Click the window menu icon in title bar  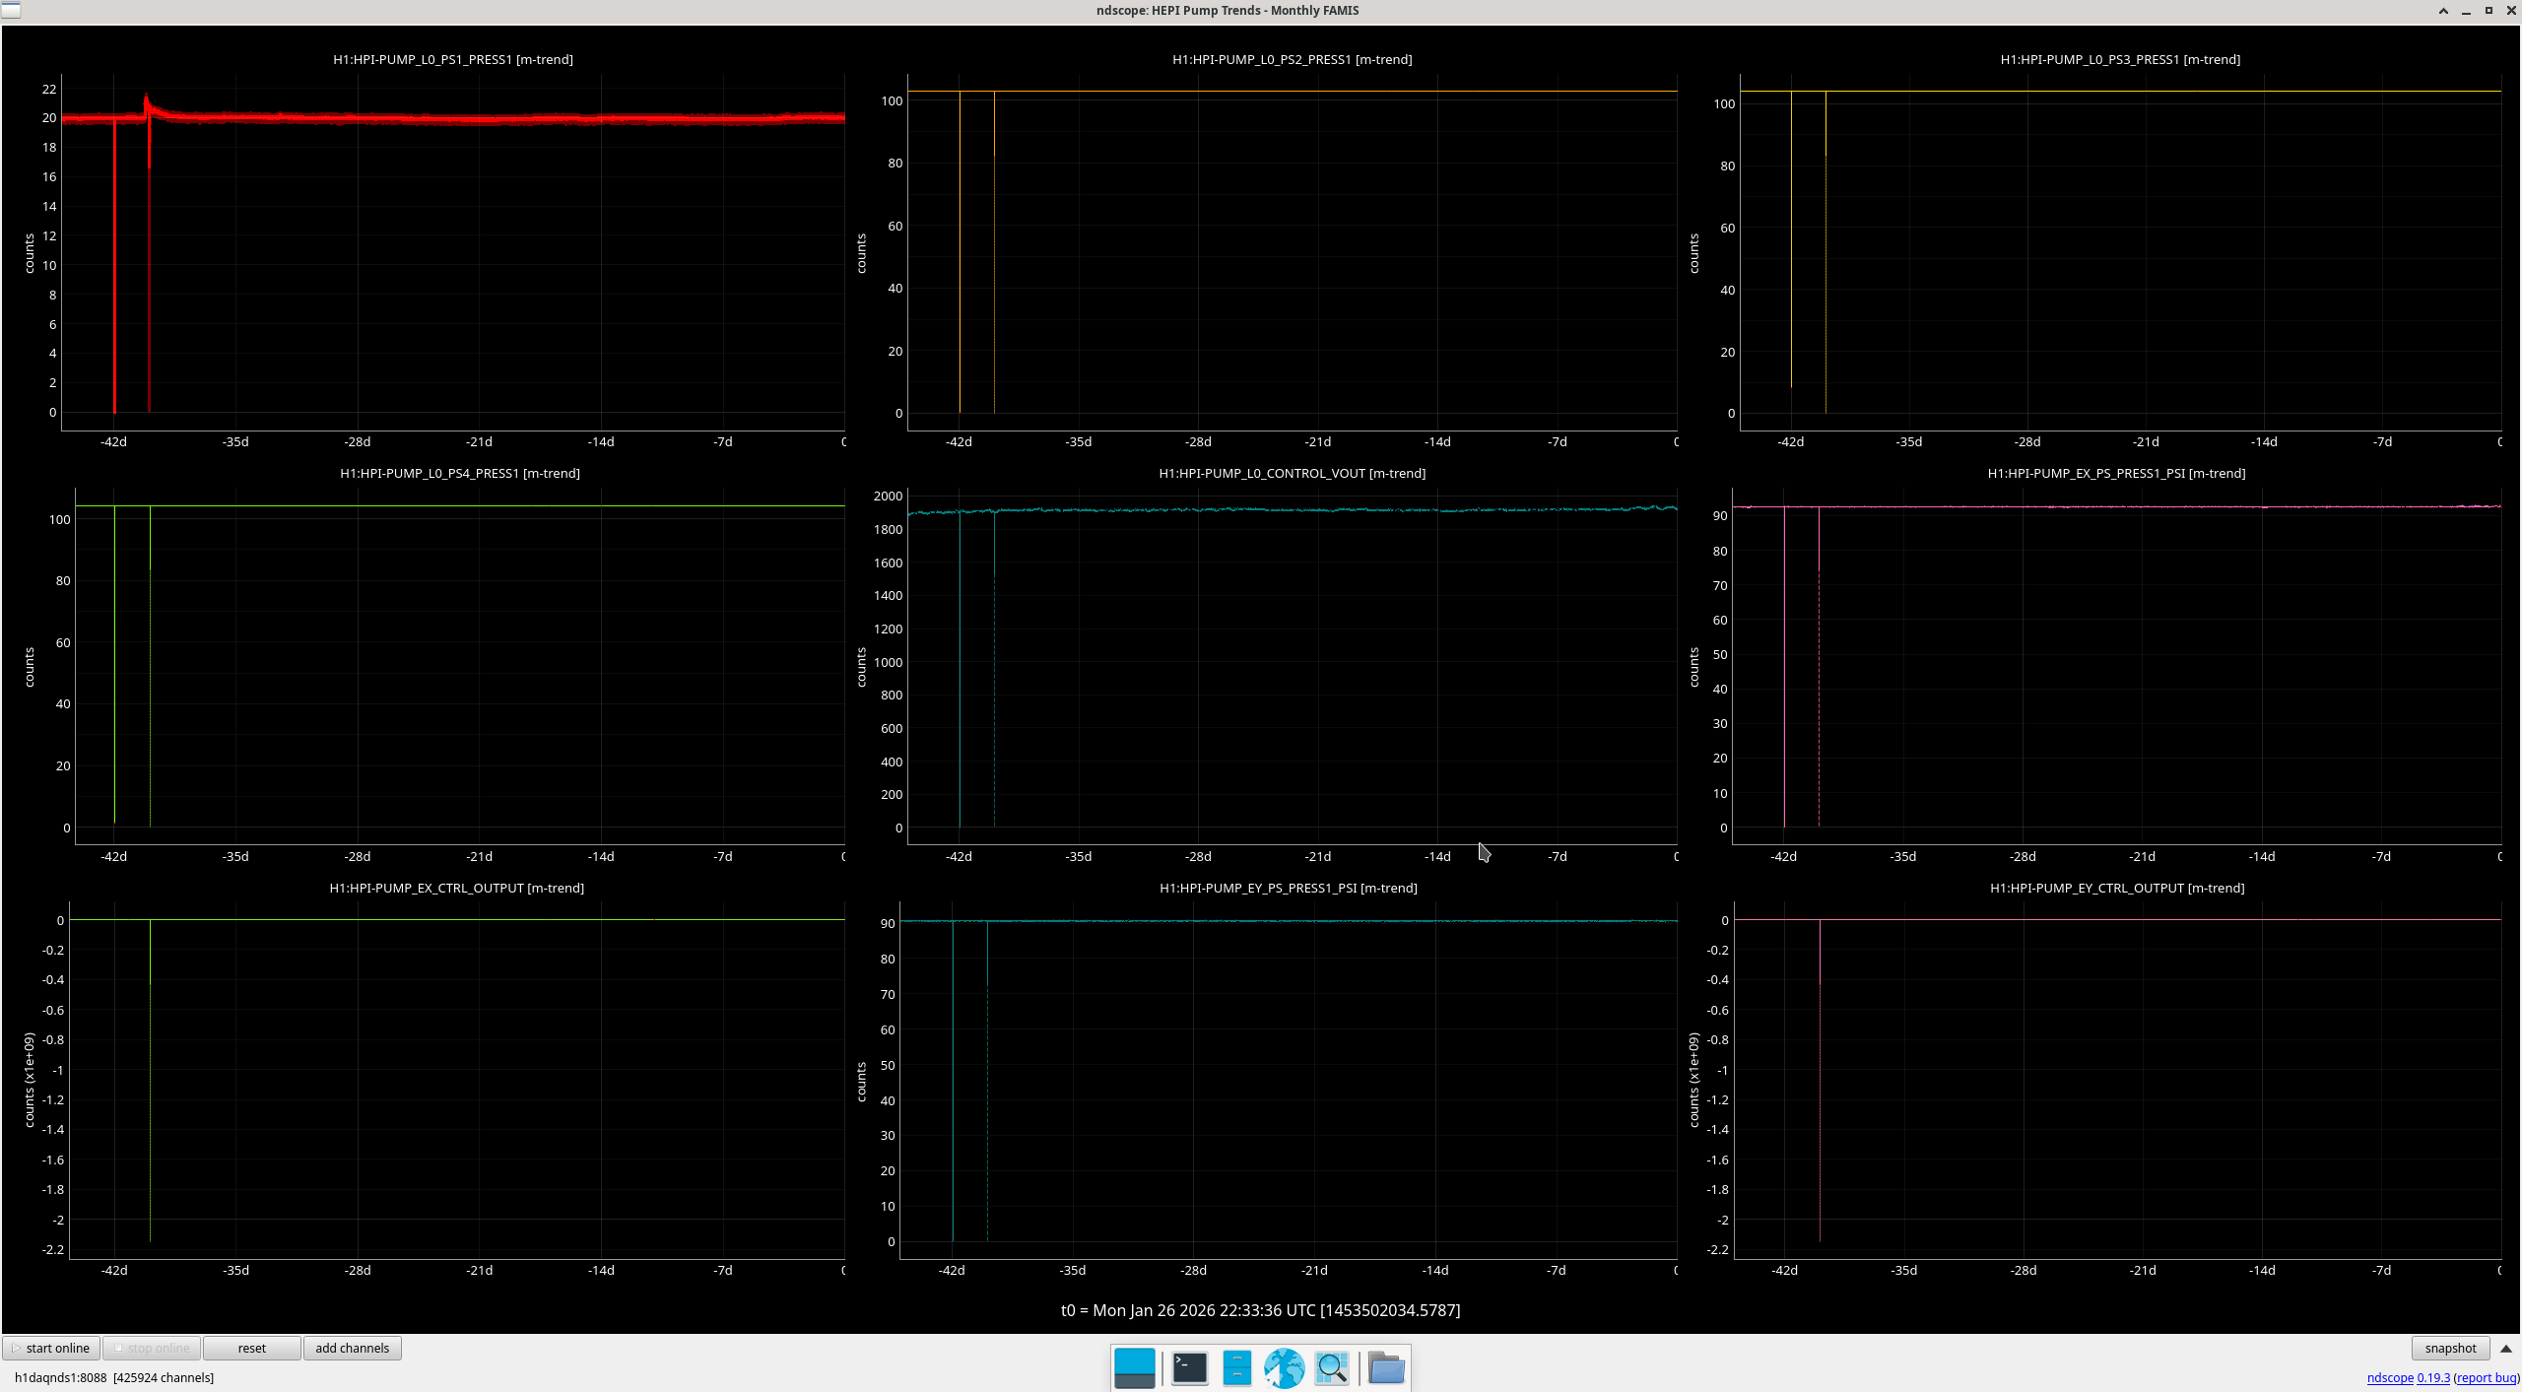[x=11, y=10]
